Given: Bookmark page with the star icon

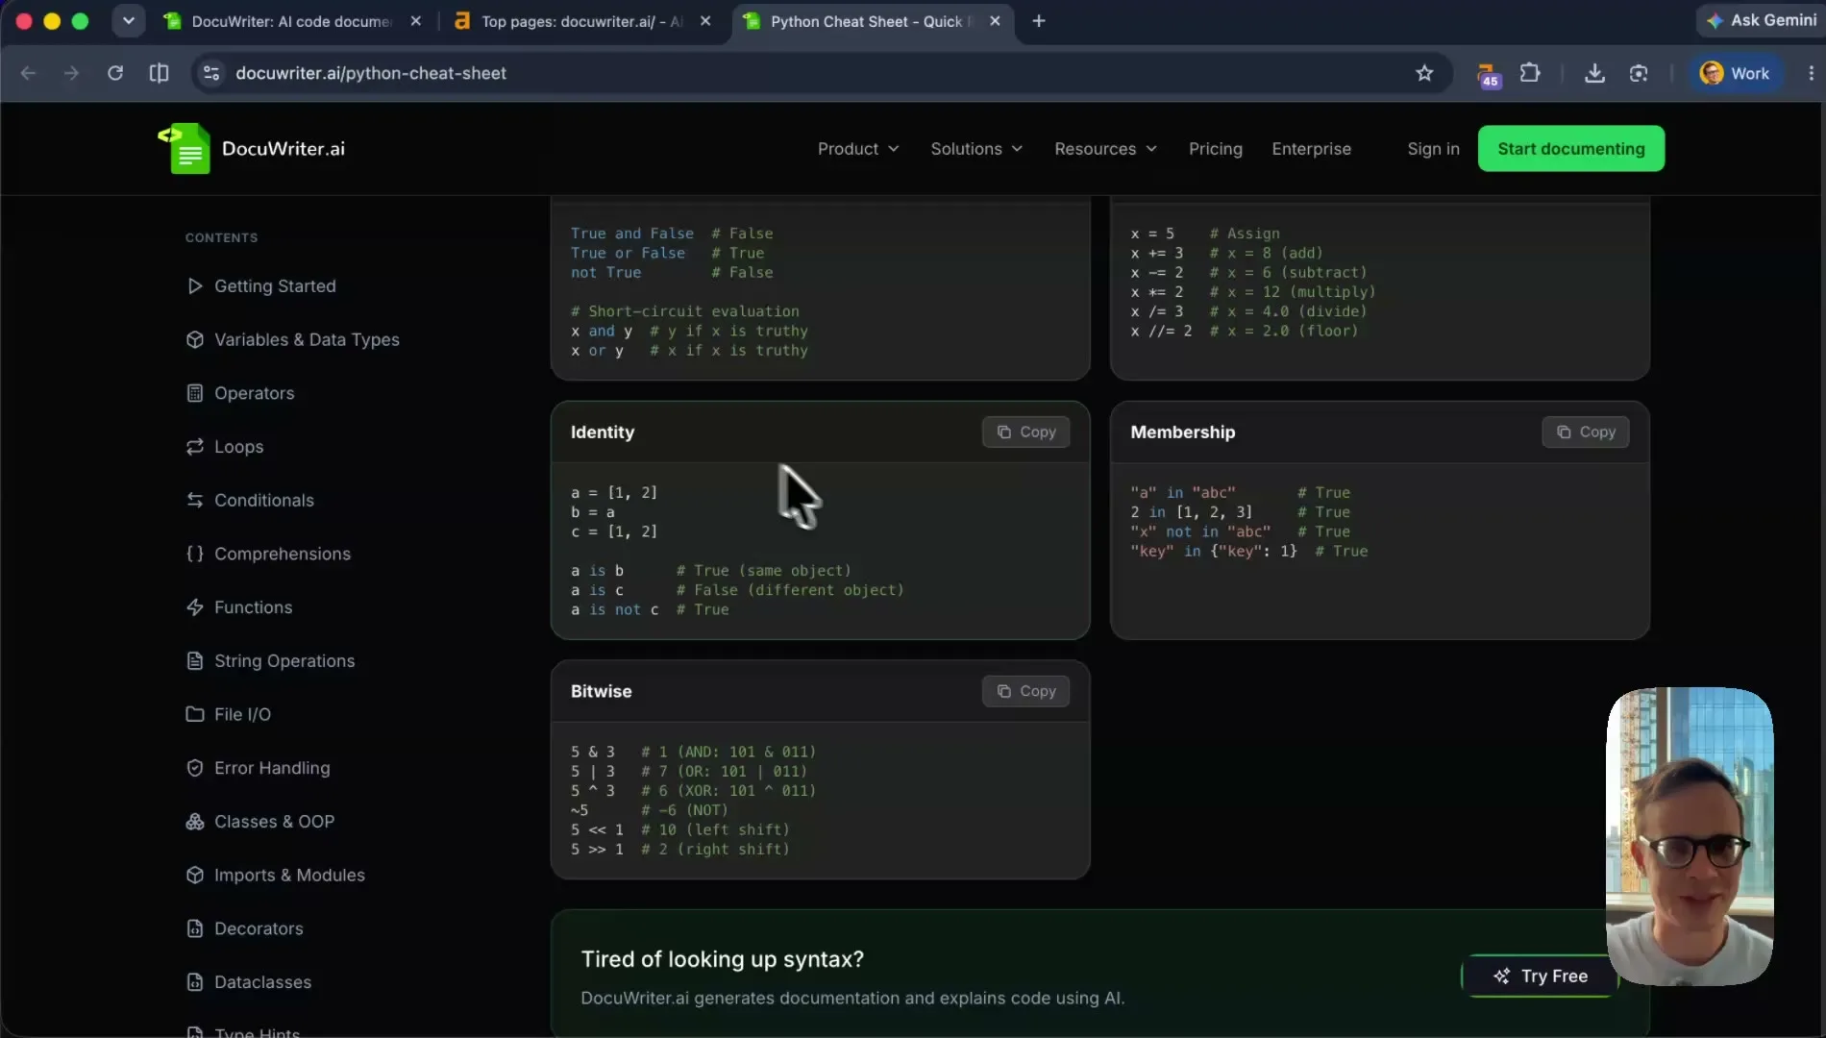Looking at the screenshot, I should tap(1424, 73).
